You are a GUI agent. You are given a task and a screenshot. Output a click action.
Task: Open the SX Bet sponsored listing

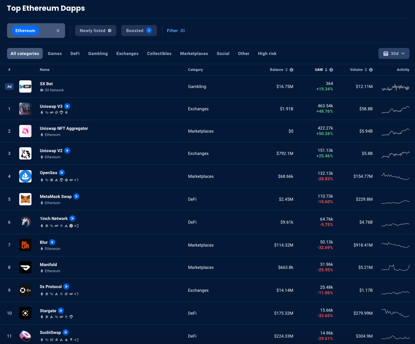(46, 84)
